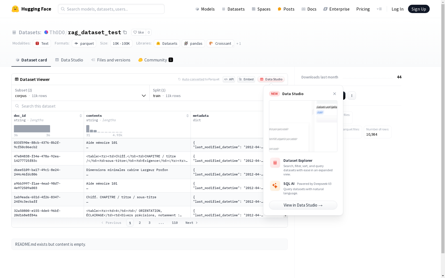Click the Chiff. CHAPITRE / titre cell
The width and height of the screenshot is (445, 278).
tap(137, 199)
